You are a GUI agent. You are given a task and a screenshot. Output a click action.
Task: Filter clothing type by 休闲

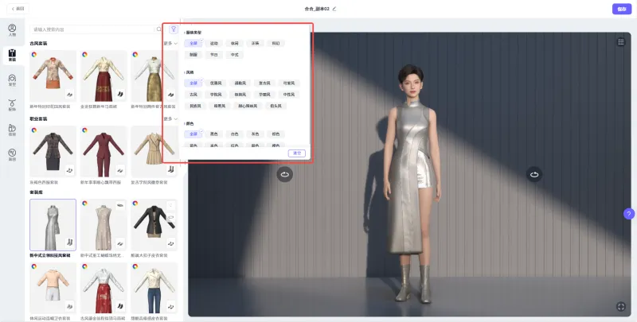point(234,43)
